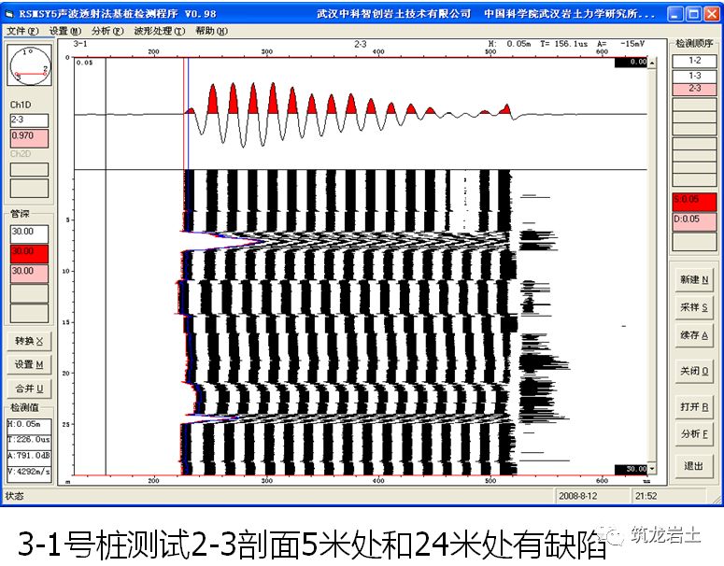
Task: Open the 设置(M) menu in menu bar
Action: 65,31
